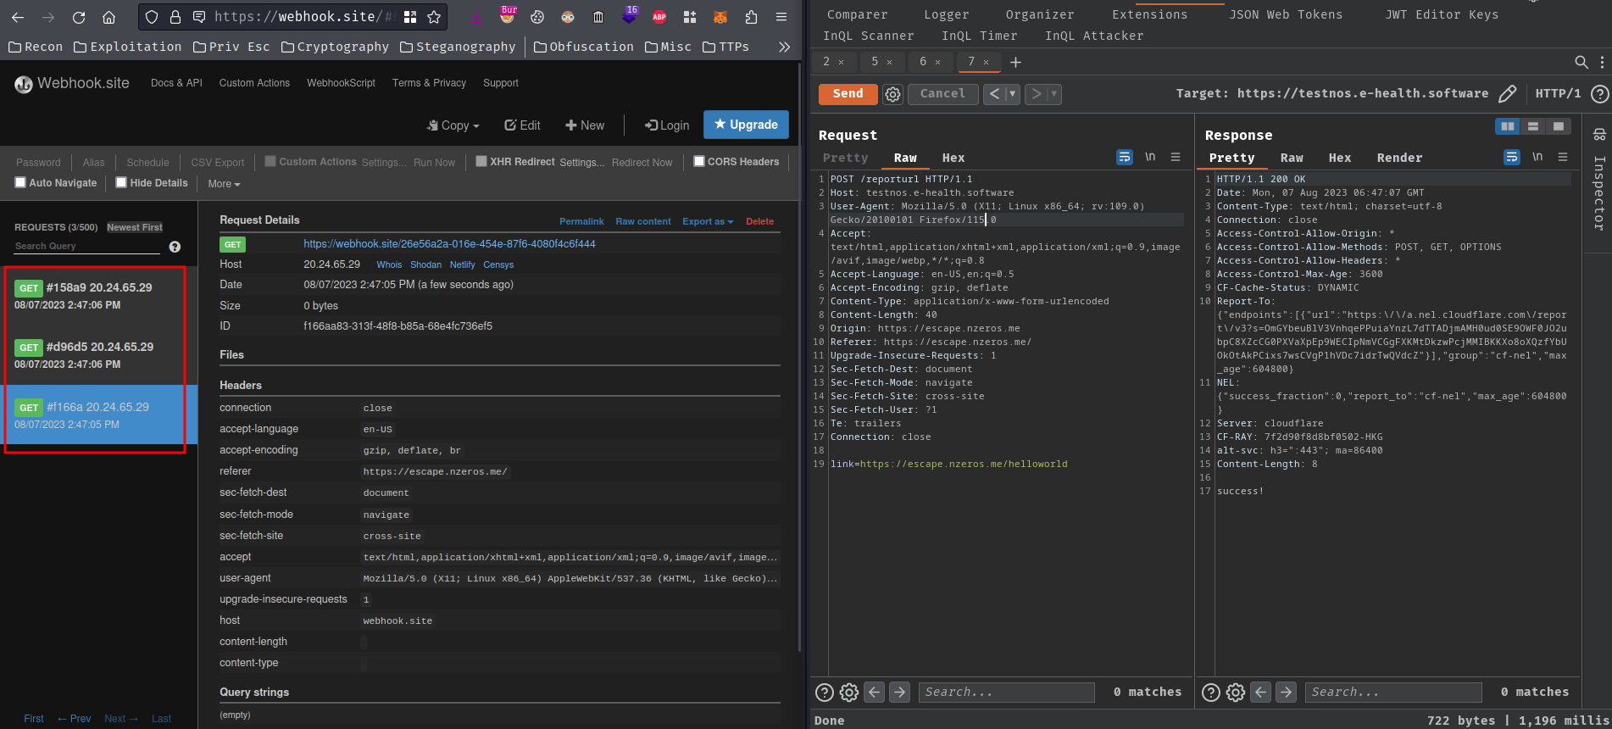Click the help question mark beside Search Query
1612x729 pixels.
[175, 247]
